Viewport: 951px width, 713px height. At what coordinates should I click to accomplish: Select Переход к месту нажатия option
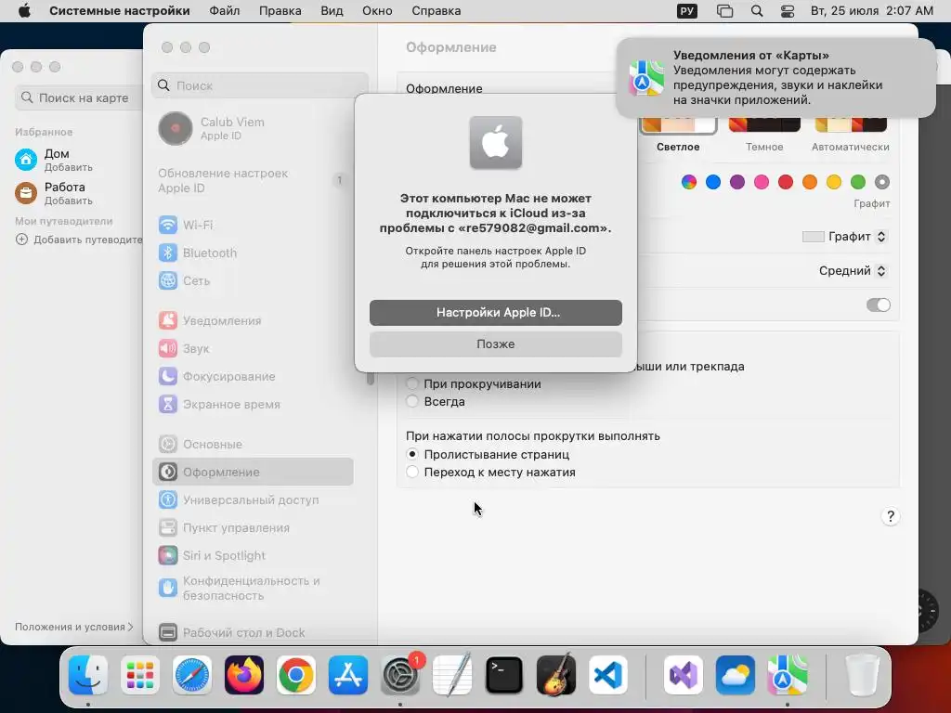point(412,472)
